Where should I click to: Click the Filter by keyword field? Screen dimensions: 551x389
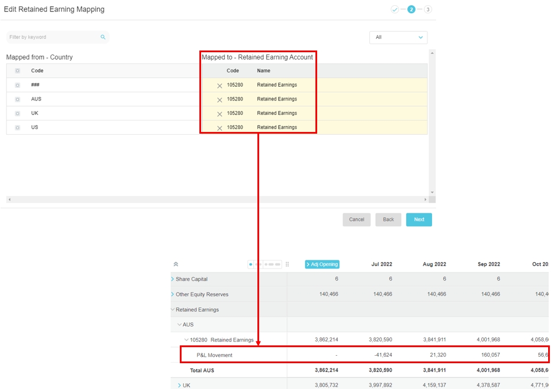tap(52, 37)
